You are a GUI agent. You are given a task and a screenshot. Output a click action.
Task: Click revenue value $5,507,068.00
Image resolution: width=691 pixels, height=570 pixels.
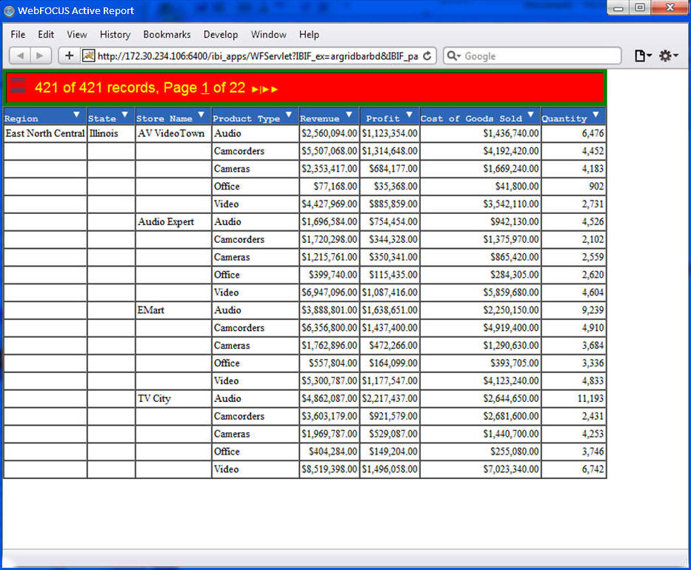coord(329,151)
